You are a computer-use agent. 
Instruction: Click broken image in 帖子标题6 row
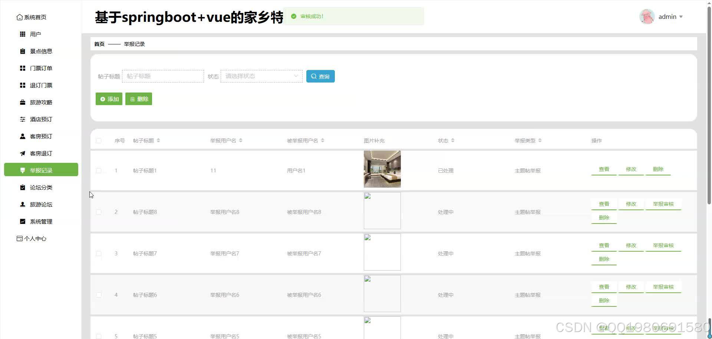pos(382,293)
